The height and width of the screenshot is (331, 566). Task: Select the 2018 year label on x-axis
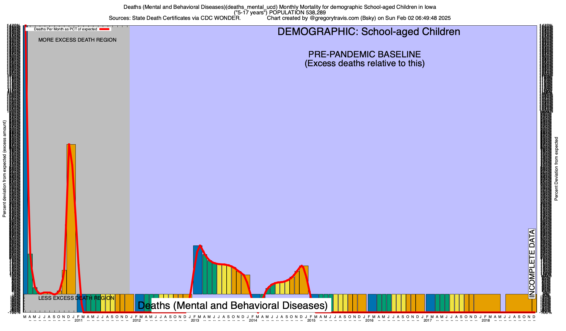point(486,321)
